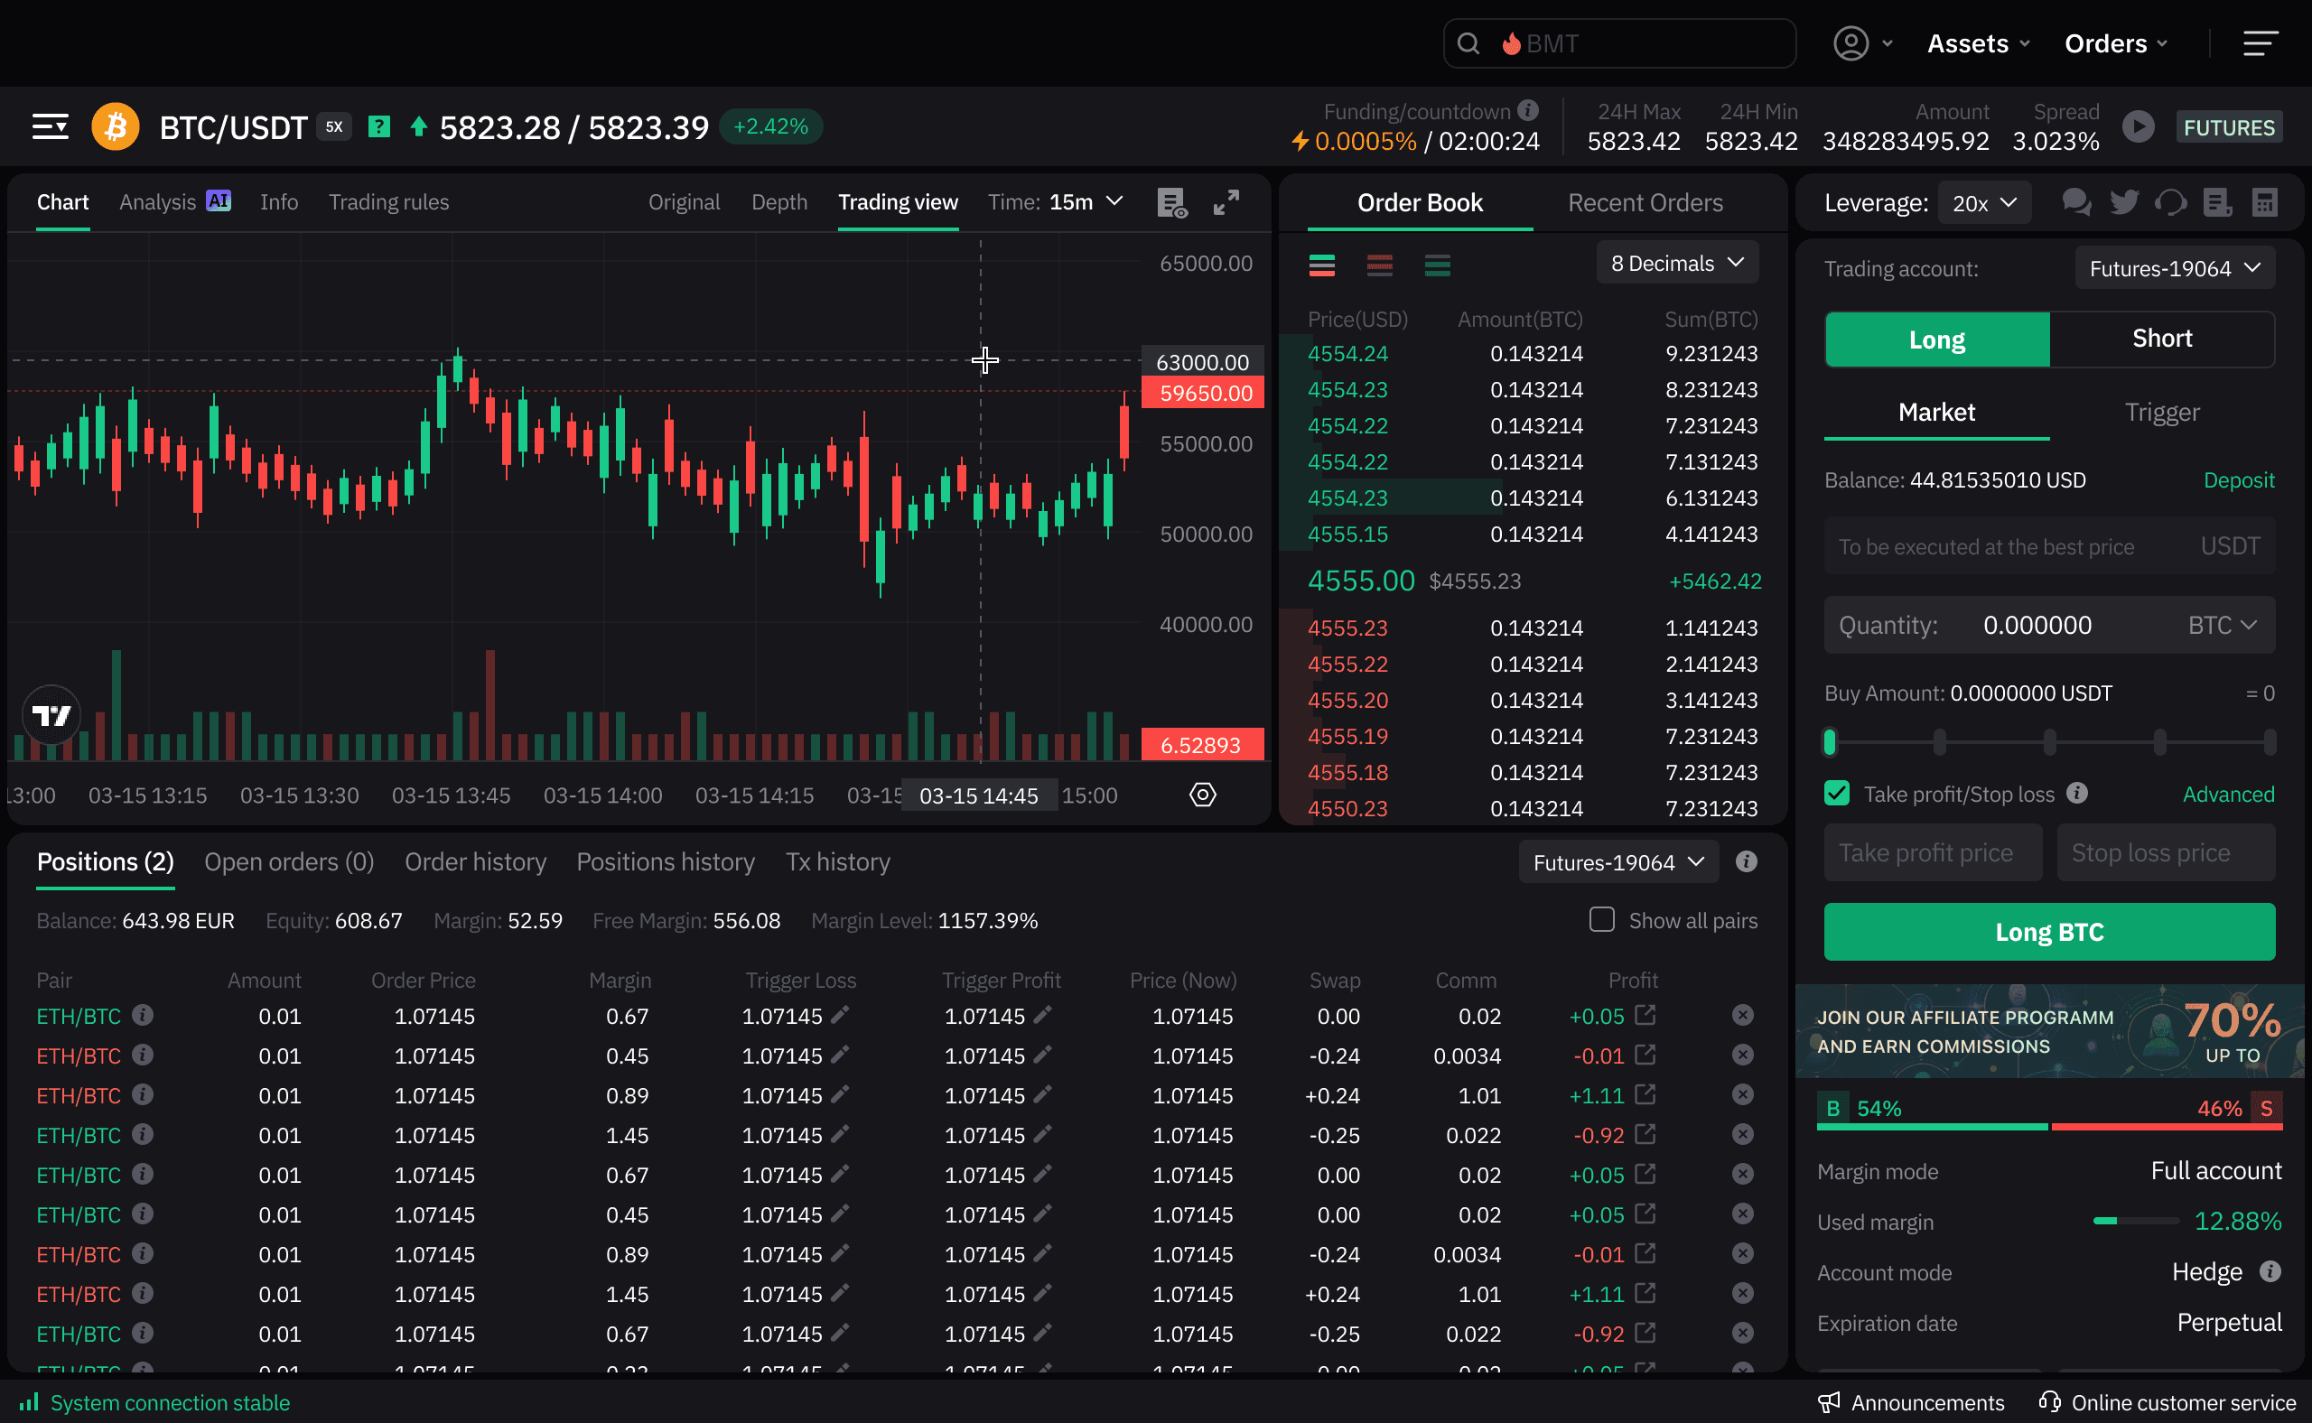The width and height of the screenshot is (2312, 1423).
Task: Open Advanced TP/SL settings
Action: pyautogui.click(x=2228, y=795)
